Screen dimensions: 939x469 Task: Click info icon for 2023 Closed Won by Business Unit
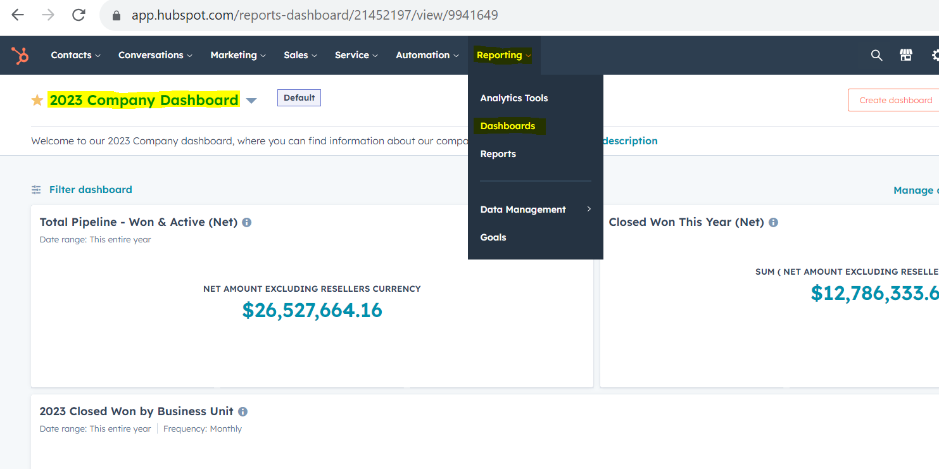[x=243, y=411]
